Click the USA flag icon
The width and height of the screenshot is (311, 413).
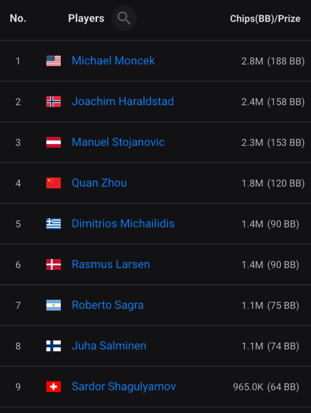54,61
